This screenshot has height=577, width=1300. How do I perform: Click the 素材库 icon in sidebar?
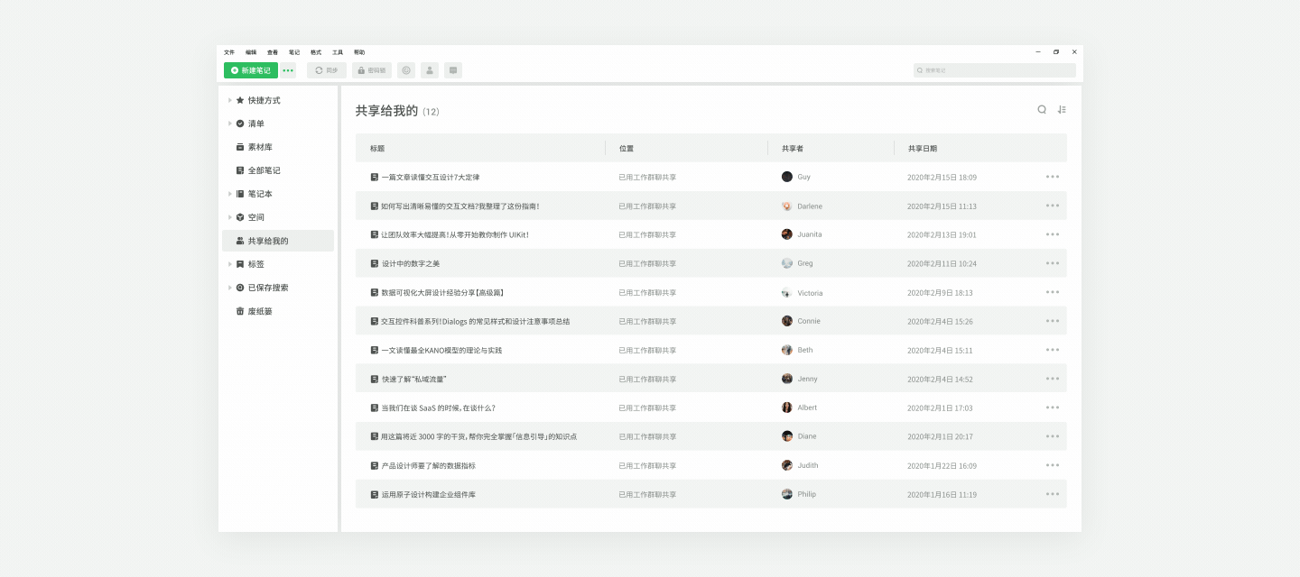(x=240, y=147)
